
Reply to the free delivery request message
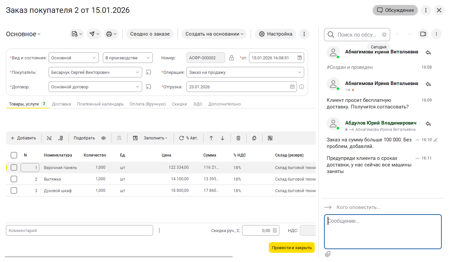click(x=428, y=84)
